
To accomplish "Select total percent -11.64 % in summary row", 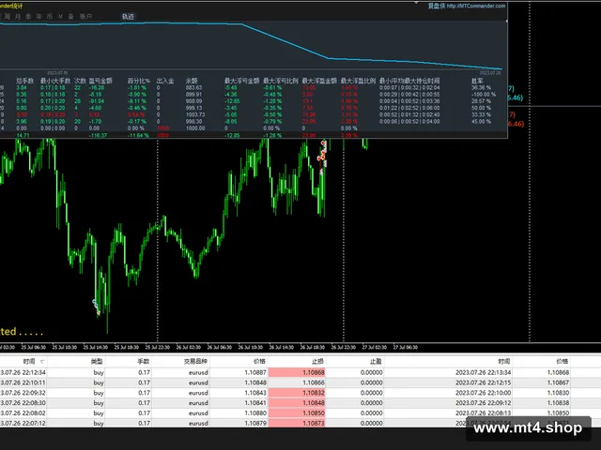I will pos(138,135).
